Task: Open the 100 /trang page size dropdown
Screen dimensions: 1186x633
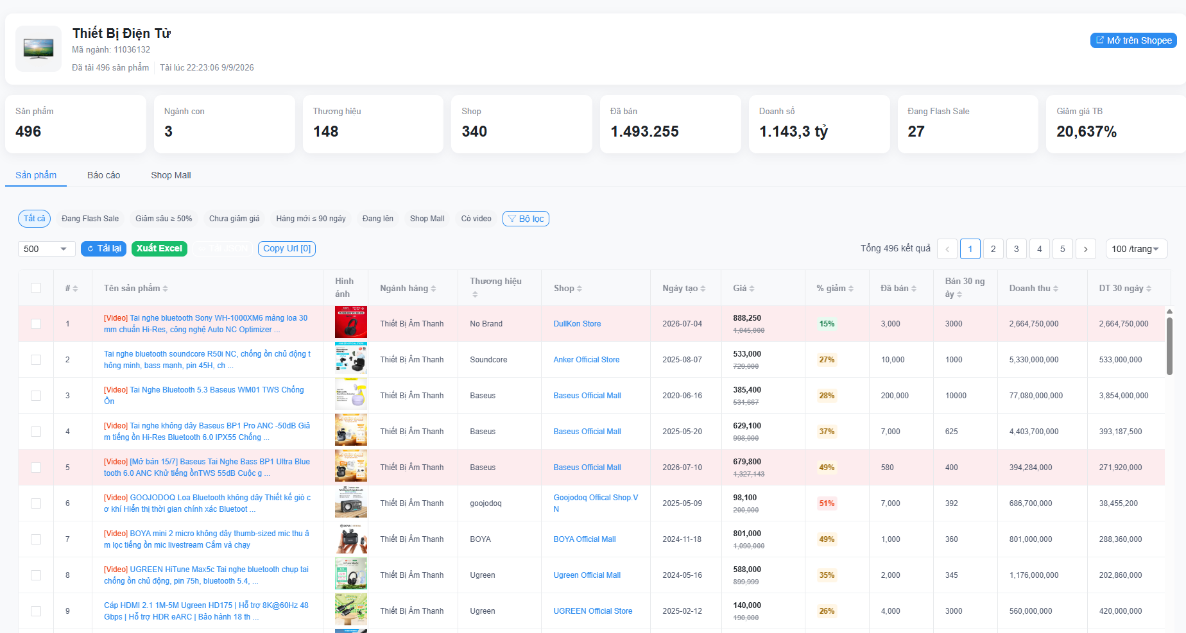Action: coord(1137,249)
